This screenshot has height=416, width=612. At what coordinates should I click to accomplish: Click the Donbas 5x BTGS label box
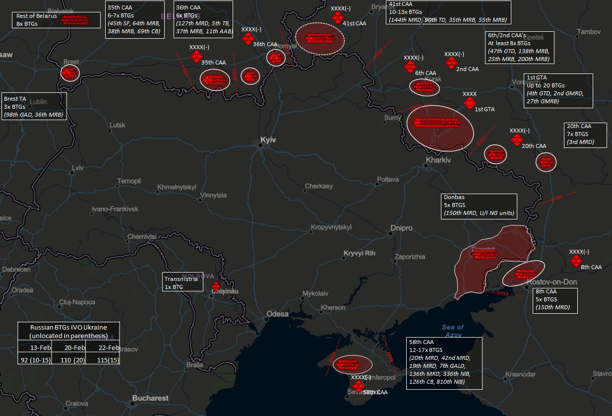(479, 207)
